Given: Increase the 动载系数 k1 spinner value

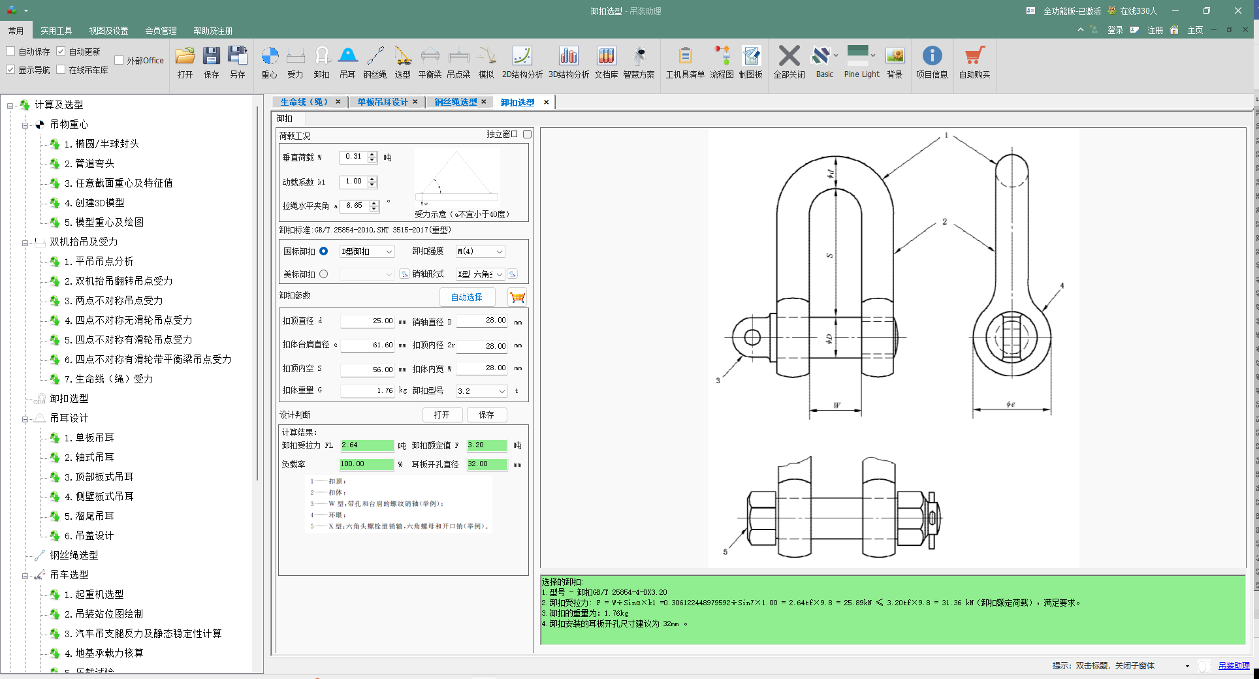Looking at the screenshot, I should [372, 179].
